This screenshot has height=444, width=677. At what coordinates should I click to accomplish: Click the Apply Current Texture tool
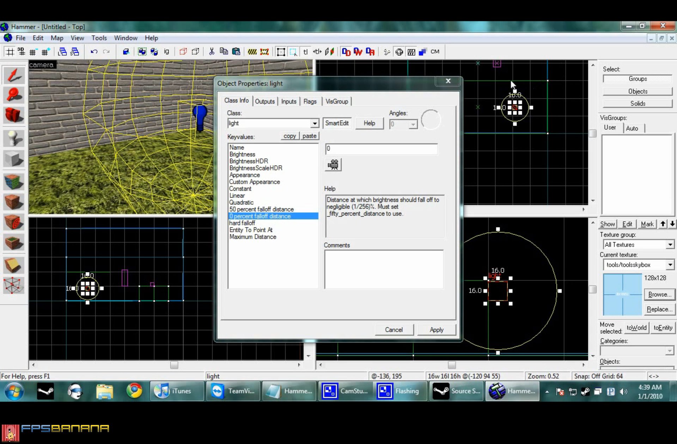tap(14, 202)
